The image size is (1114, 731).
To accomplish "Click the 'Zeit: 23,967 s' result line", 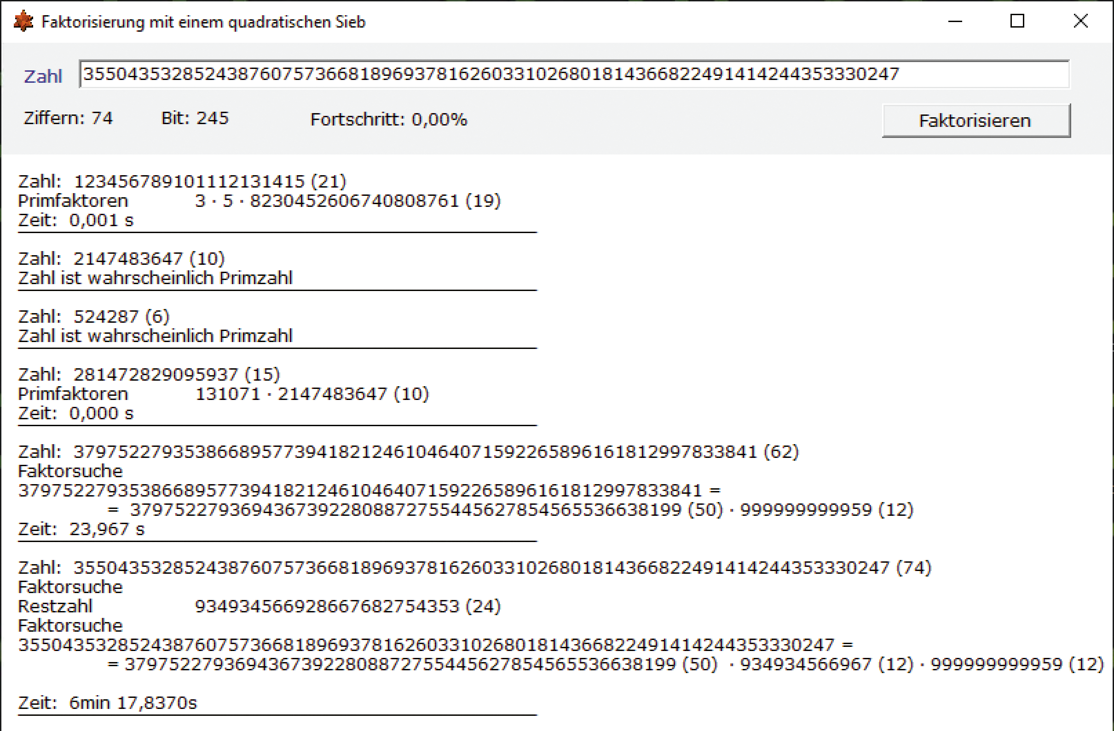I will [x=81, y=529].
